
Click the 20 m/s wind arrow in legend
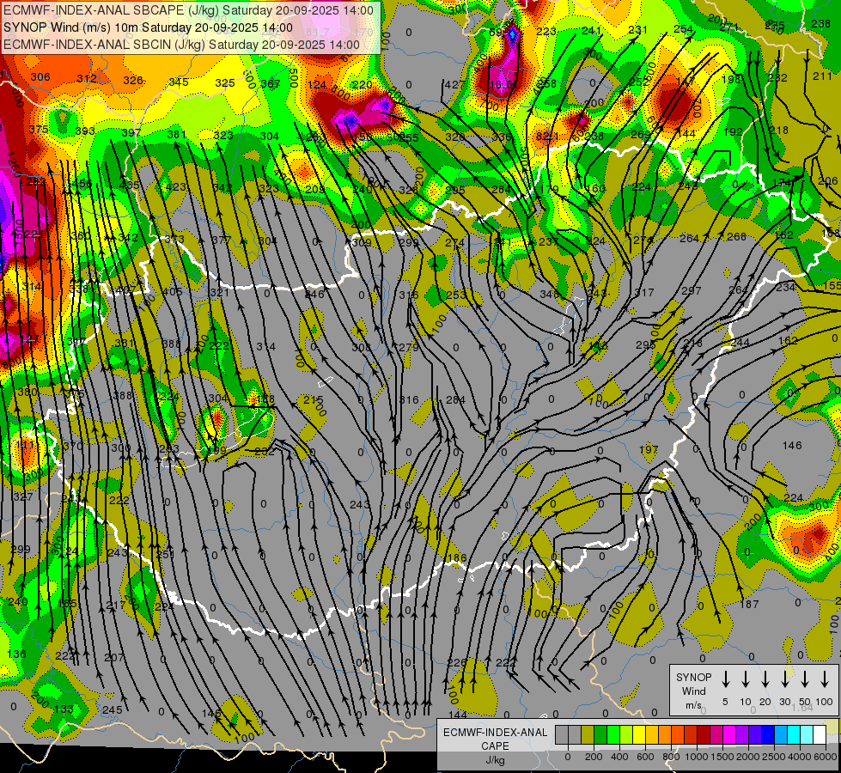point(765,679)
